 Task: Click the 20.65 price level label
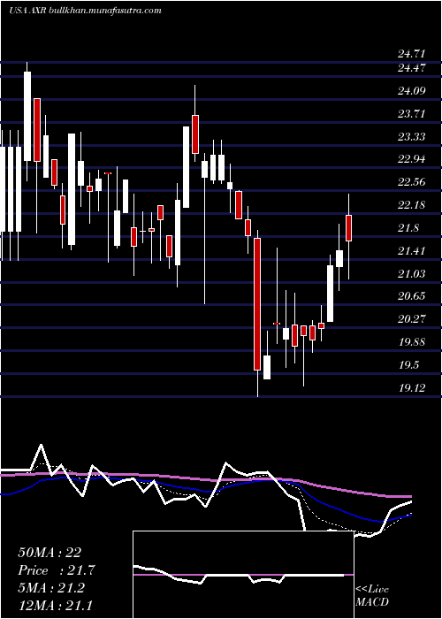coord(412,296)
